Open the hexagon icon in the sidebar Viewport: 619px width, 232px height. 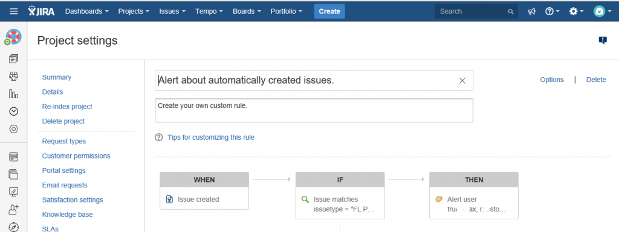point(13,129)
